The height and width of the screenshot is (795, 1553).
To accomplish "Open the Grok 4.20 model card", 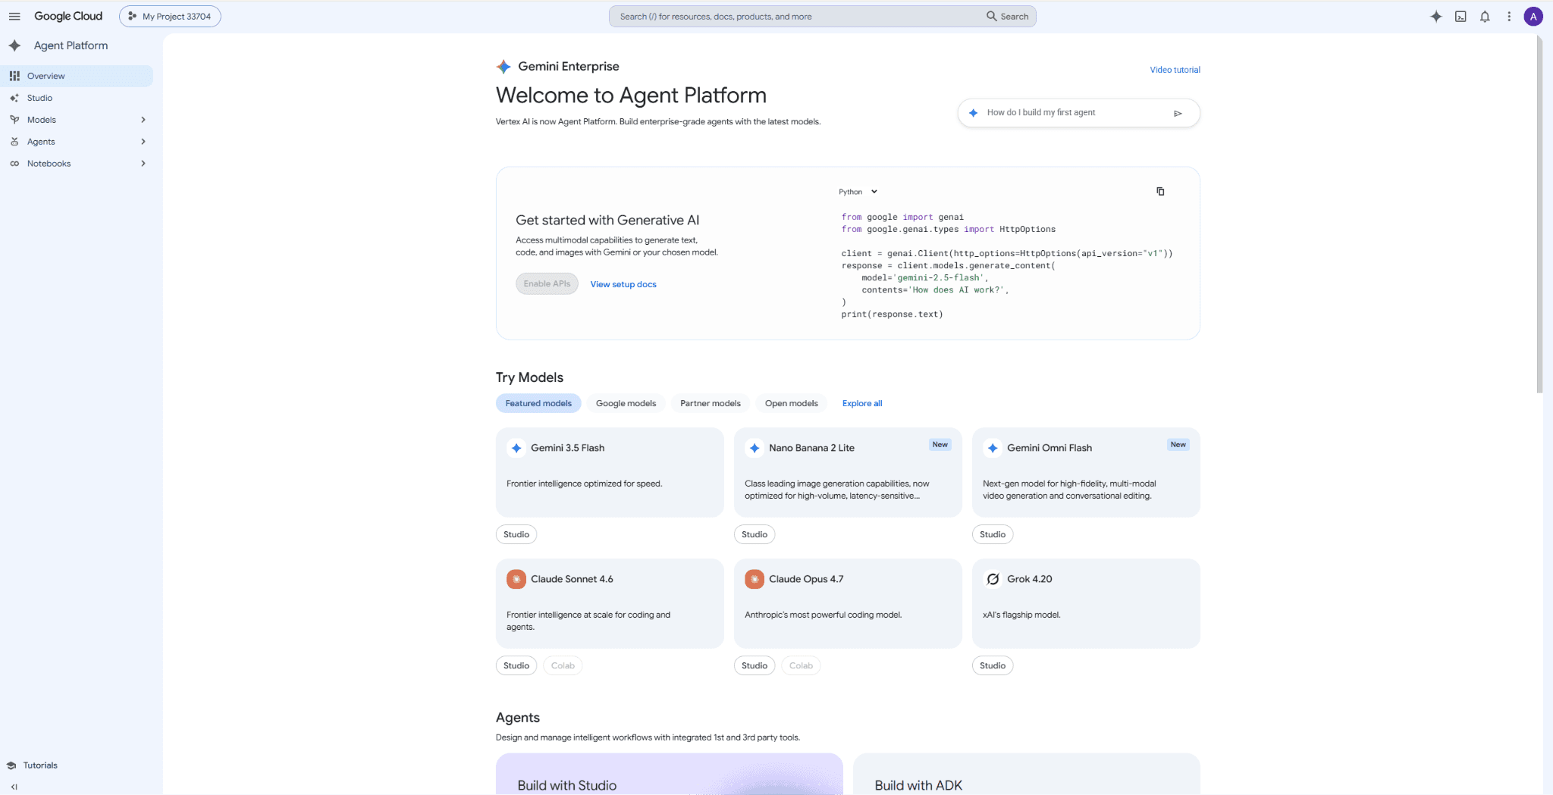I will coord(1086,603).
